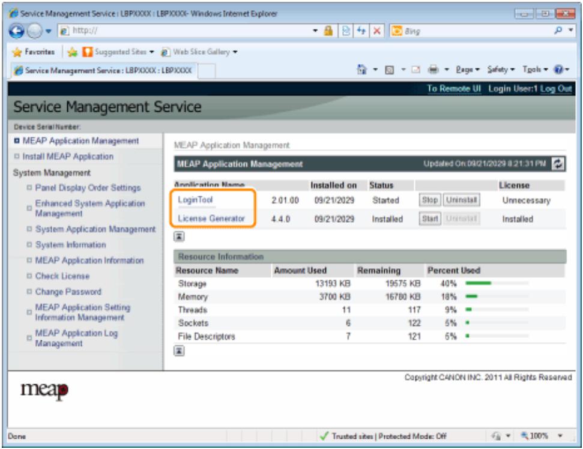
Task: Open MEAP Application Setting Information Management
Action: tap(83, 312)
